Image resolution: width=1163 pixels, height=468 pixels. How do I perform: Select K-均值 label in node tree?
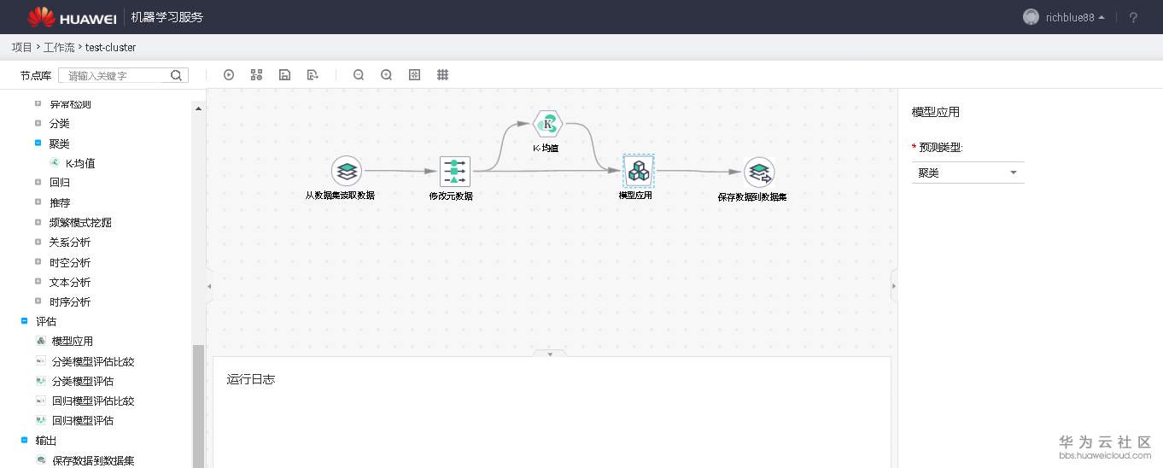pos(80,163)
